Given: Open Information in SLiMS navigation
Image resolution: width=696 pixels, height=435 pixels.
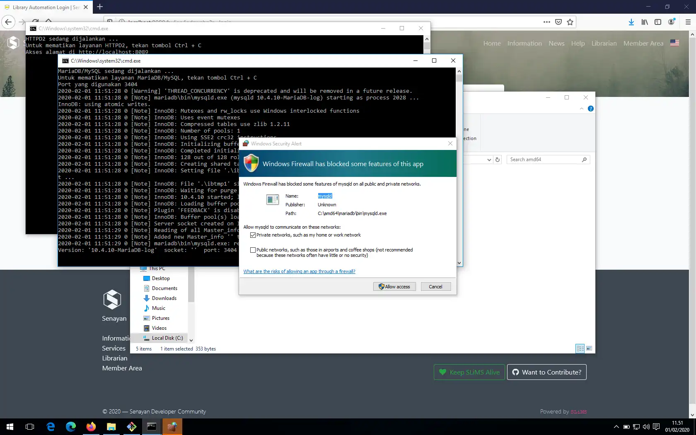Looking at the screenshot, I should [x=524, y=43].
